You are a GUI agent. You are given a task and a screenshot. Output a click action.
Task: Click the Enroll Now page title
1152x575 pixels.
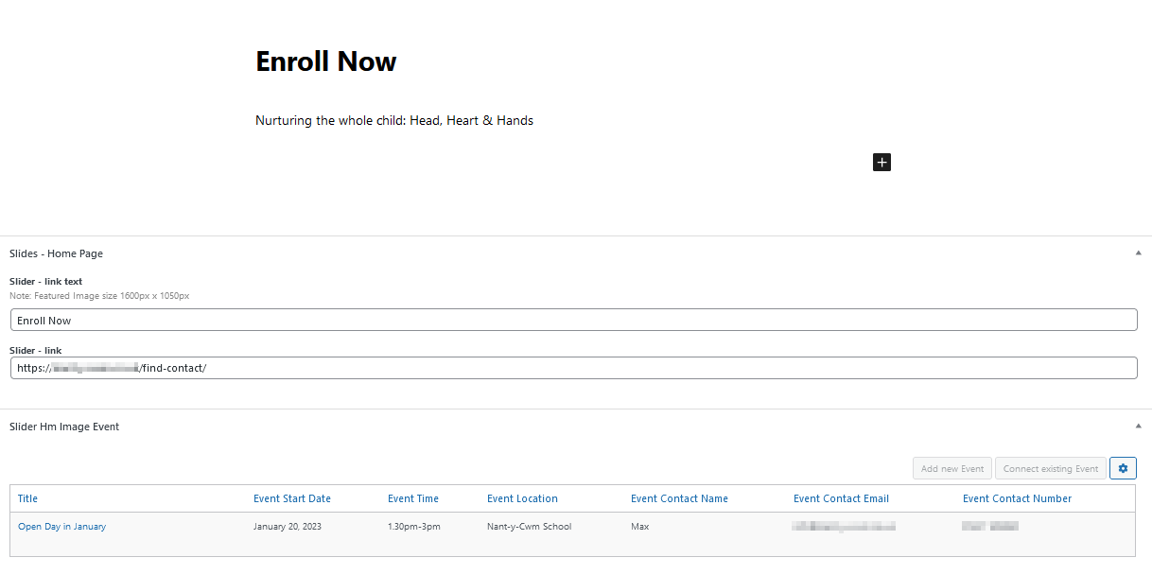coord(326,61)
